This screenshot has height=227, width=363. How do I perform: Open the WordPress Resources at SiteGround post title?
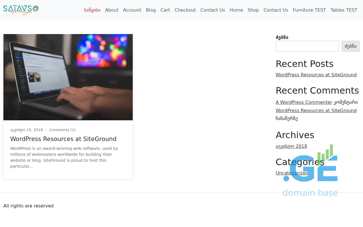[63, 139]
